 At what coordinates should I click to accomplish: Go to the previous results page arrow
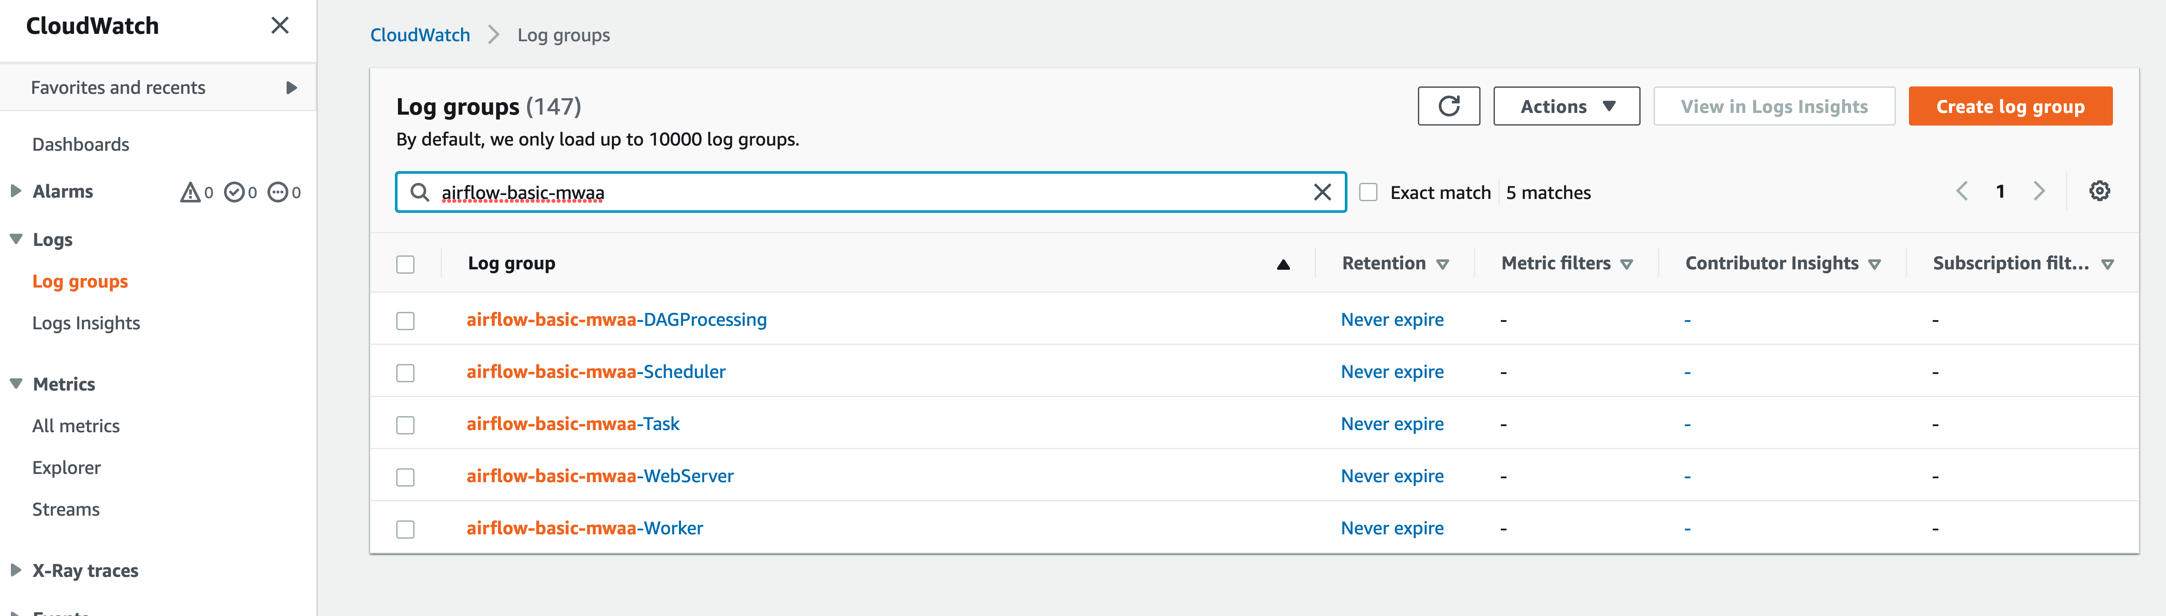[1962, 191]
